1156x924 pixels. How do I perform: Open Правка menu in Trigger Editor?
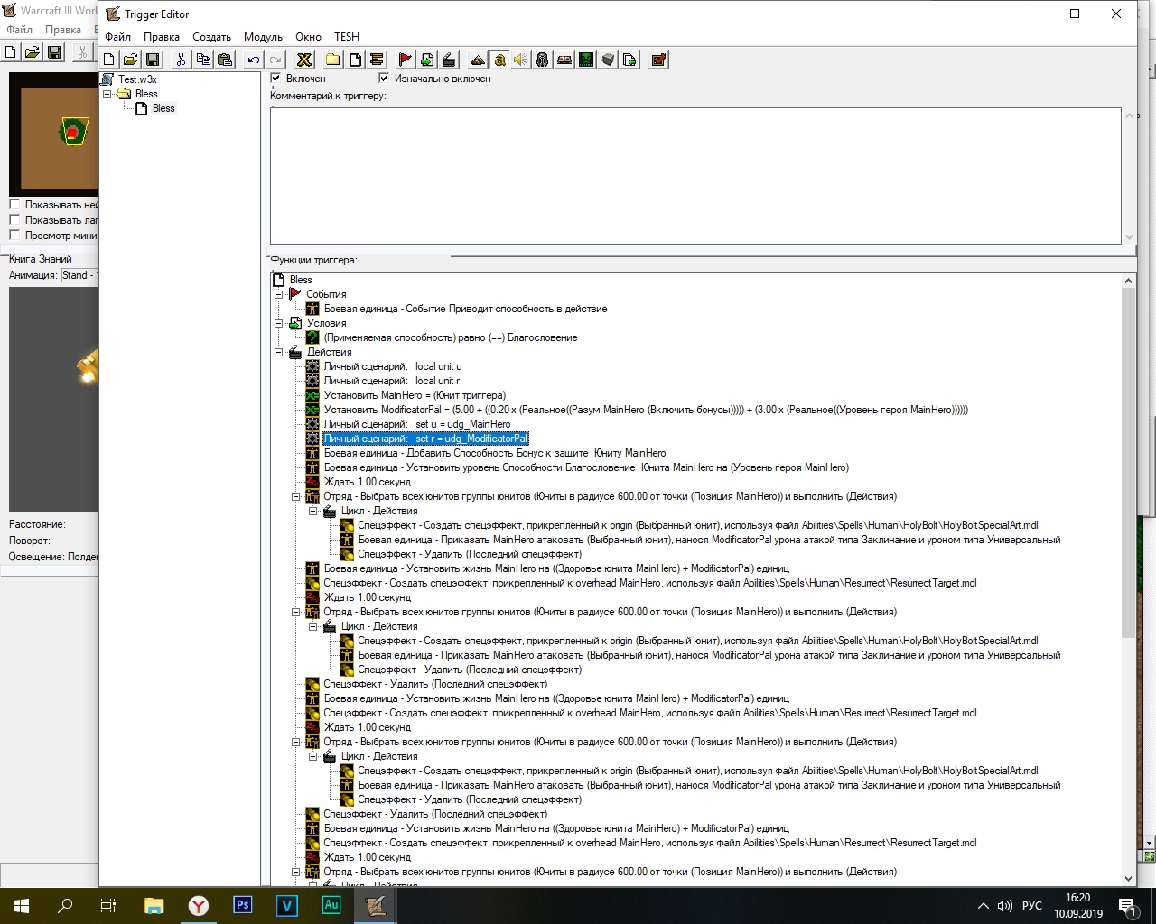[x=161, y=37]
